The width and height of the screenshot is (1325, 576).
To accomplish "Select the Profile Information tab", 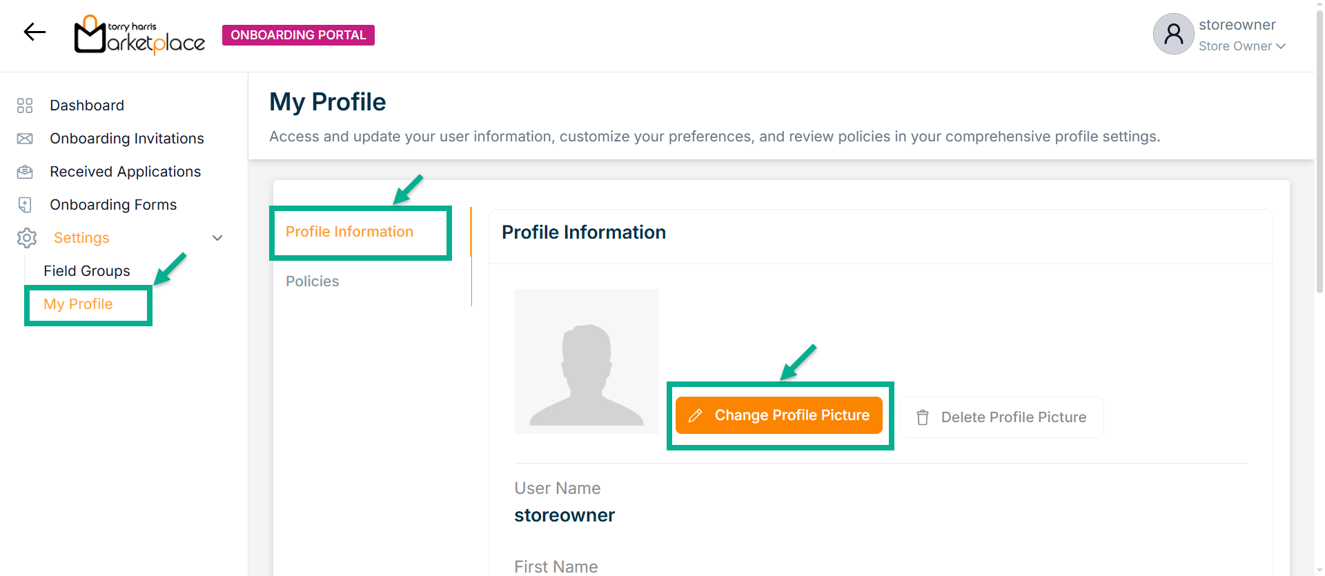I will pyautogui.click(x=349, y=232).
